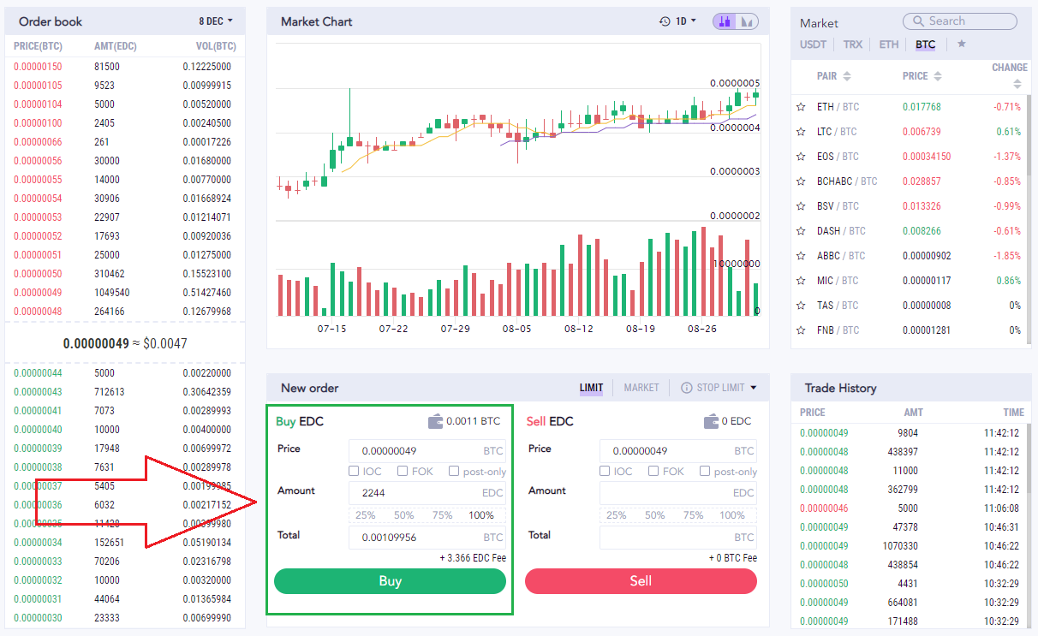This screenshot has height=636, width=1038.
Task: Sort market list by CHANGE arrows
Action: pos(1017,84)
